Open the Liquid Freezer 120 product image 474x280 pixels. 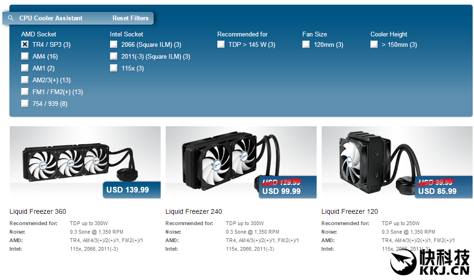coord(397,162)
